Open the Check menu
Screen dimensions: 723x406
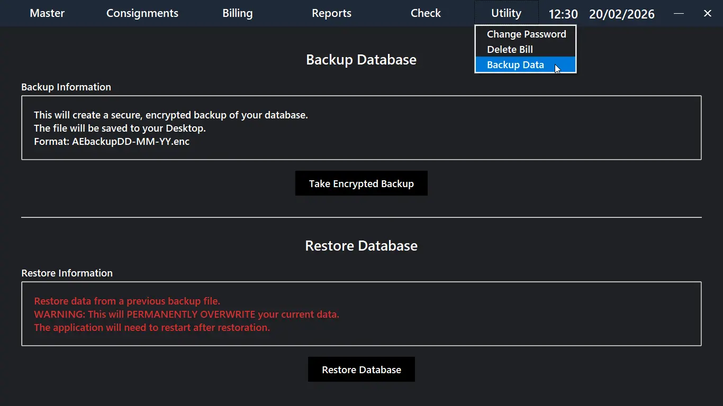[426, 13]
